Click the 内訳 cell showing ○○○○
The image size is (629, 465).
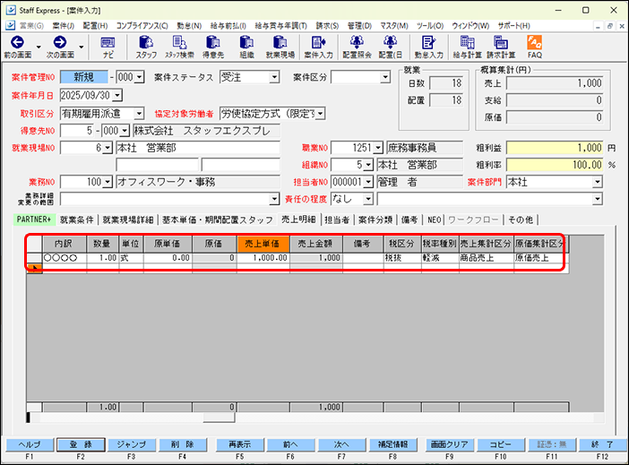65,258
